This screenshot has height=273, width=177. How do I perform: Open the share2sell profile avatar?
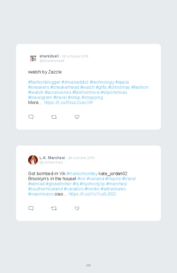click(x=33, y=58)
